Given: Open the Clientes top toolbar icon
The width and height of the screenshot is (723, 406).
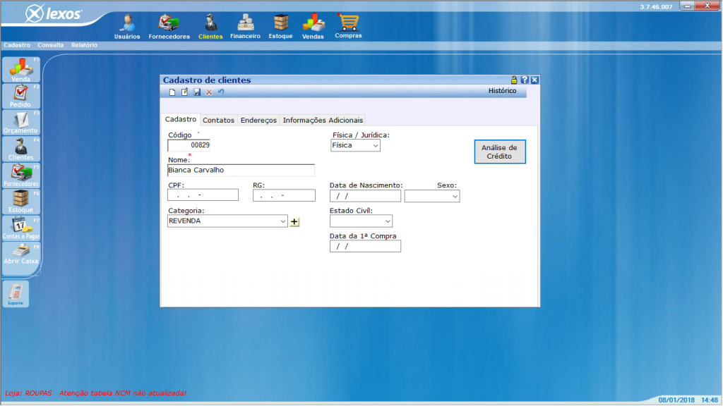Looking at the screenshot, I should pos(210,27).
